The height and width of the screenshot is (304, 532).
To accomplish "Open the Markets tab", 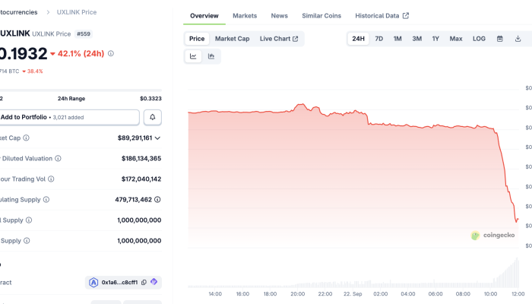I will coord(245,16).
